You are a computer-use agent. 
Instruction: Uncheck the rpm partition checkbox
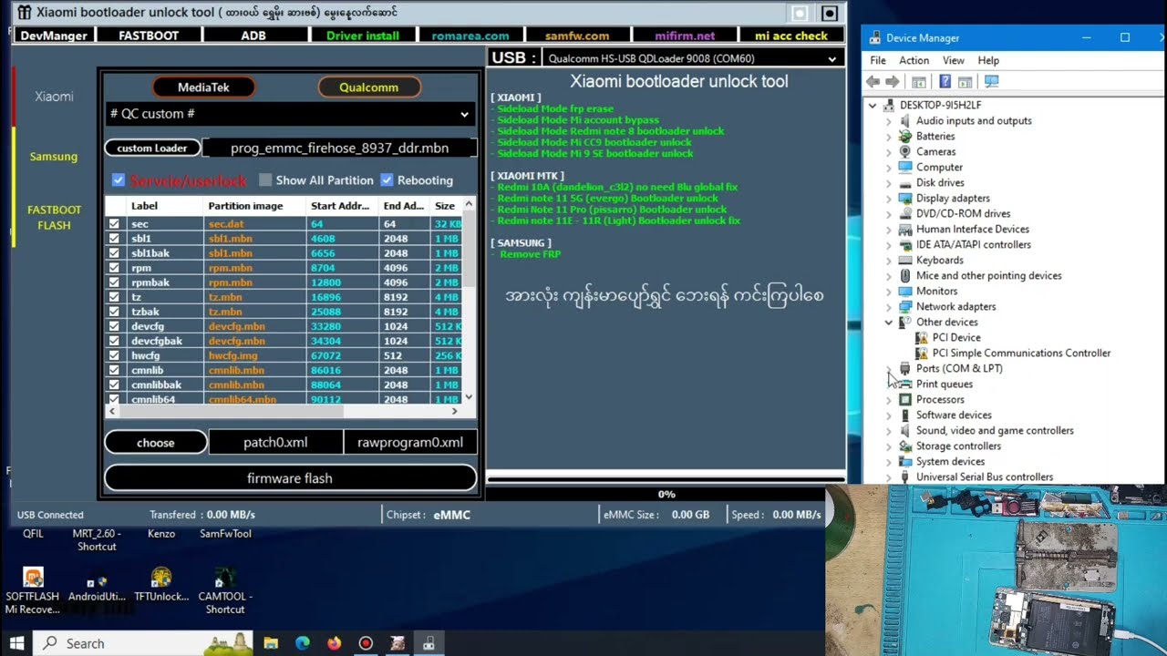coord(114,268)
